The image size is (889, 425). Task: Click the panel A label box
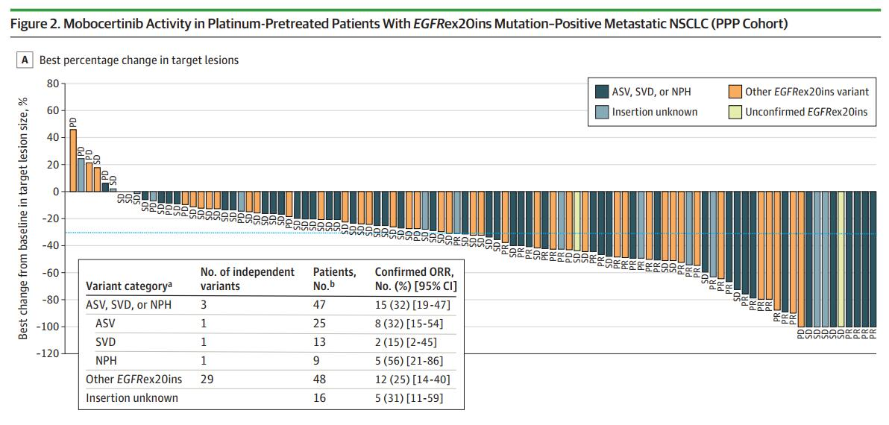pos(26,60)
